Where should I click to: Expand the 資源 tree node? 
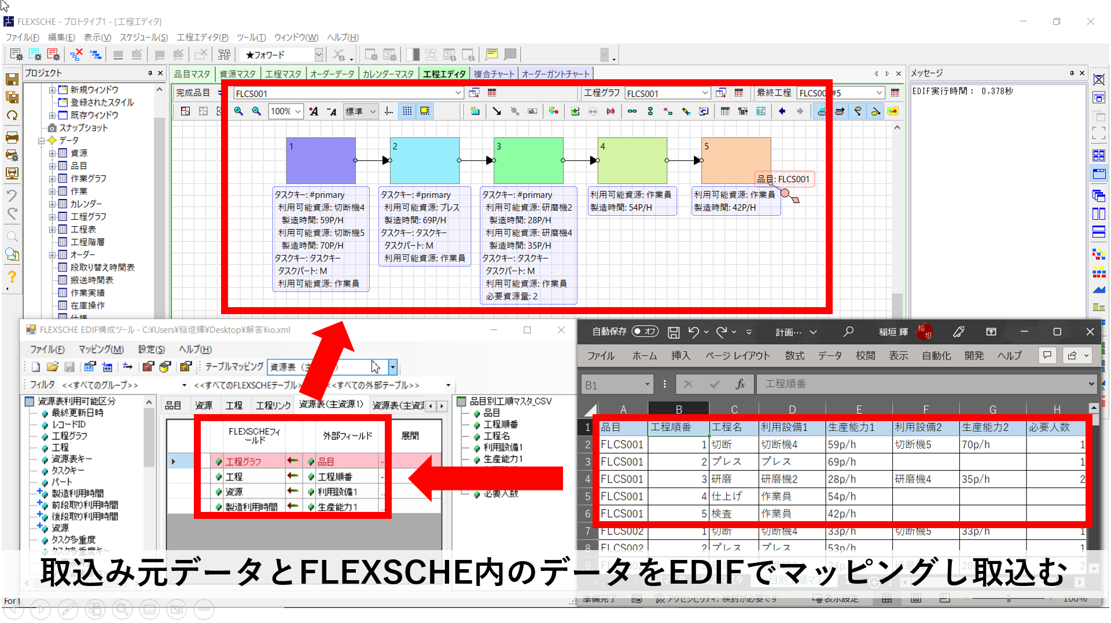coord(52,153)
